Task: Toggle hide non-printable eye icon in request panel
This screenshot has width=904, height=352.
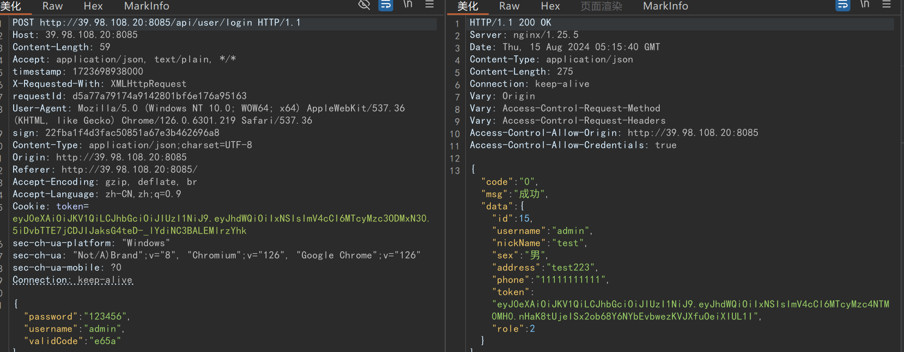Action: pos(364,5)
